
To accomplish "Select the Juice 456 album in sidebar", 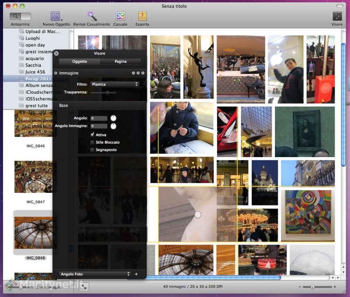I will (x=35, y=72).
